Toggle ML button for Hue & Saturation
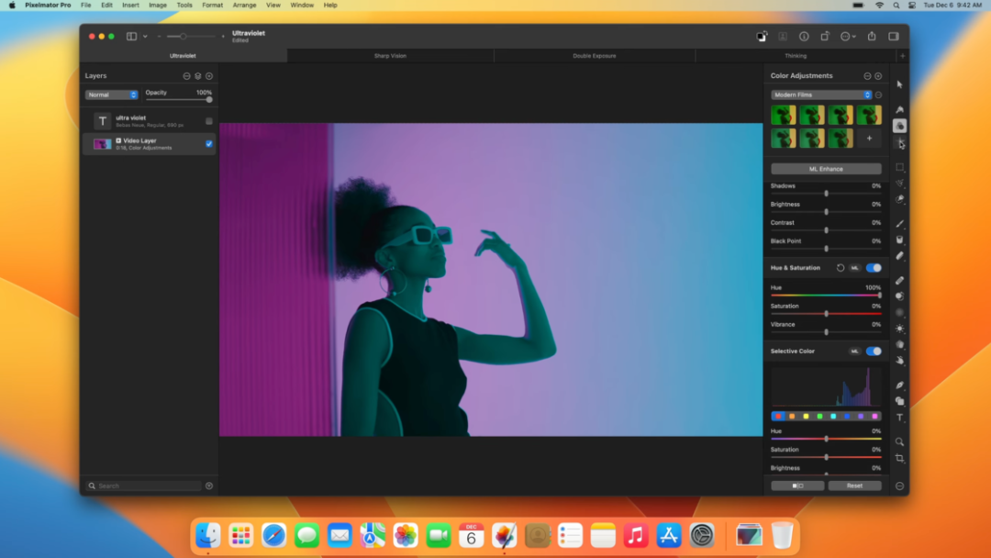Screen dimensions: 991x558 pos(855,268)
